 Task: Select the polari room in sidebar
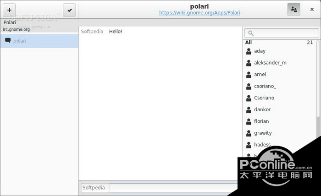point(39,41)
